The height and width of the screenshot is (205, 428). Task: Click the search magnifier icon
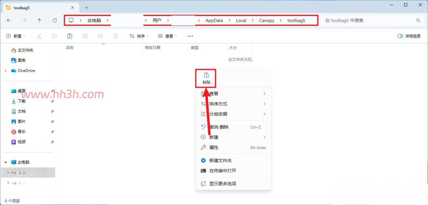point(418,20)
